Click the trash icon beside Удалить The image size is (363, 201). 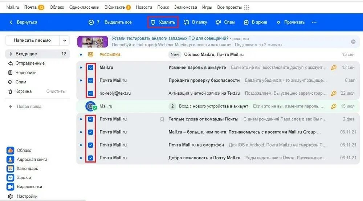click(153, 22)
